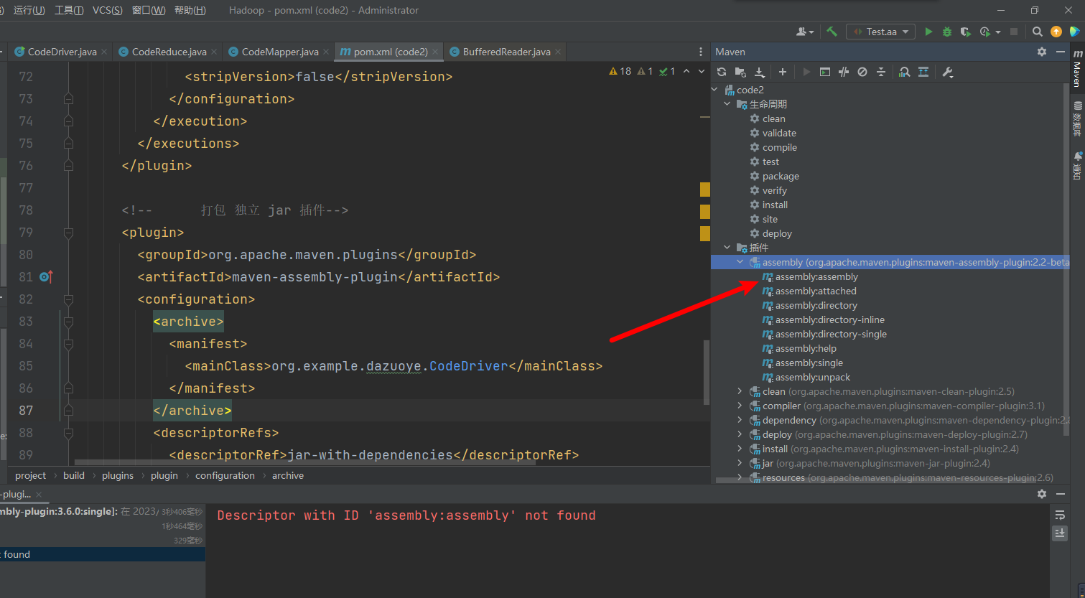Click the Search Everywhere magnifier icon
This screenshot has height=598, width=1085.
[x=1038, y=32]
